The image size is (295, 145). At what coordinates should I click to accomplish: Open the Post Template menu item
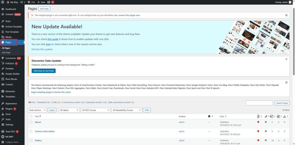tap(12, 32)
